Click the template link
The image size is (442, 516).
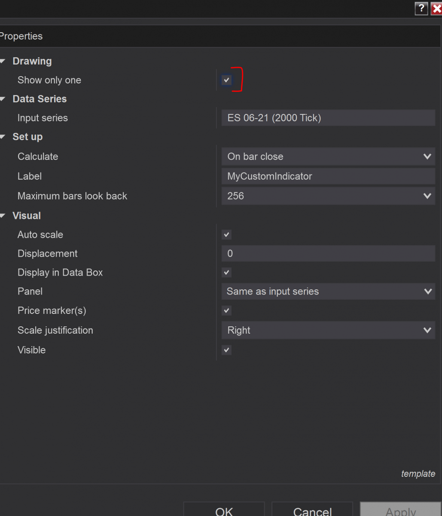(x=418, y=474)
